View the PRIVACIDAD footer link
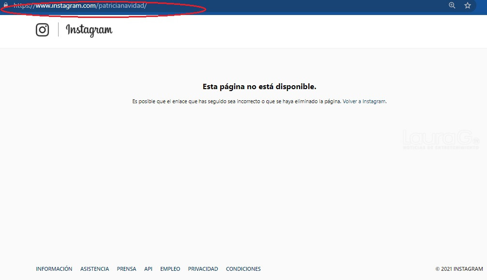487x280 pixels. point(203,269)
